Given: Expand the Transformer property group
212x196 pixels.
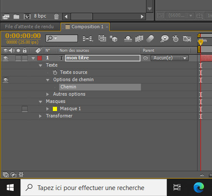Looking at the screenshot, I should 40,116.
